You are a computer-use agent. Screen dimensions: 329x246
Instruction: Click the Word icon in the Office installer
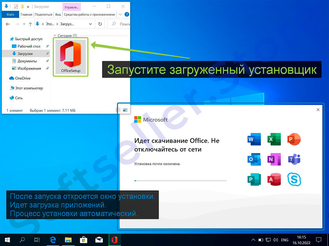click(x=254, y=139)
